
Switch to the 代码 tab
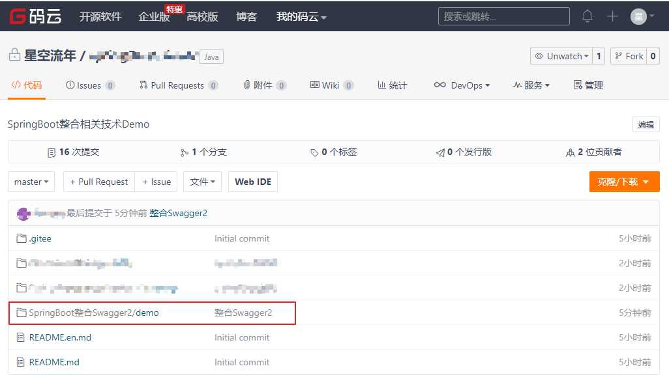tap(27, 85)
